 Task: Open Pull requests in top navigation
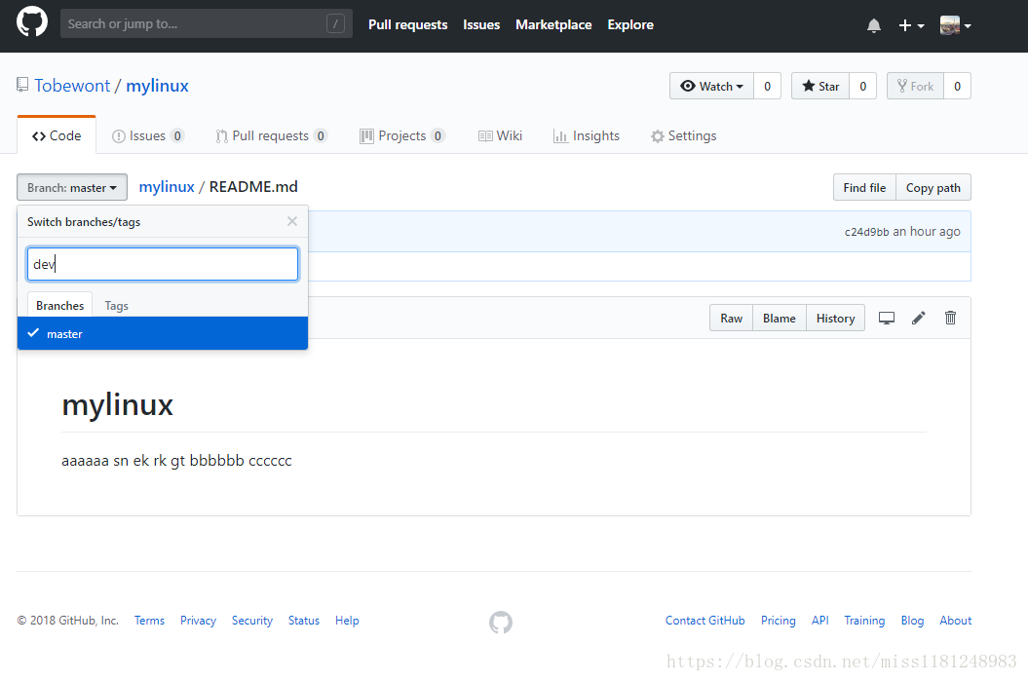pyautogui.click(x=408, y=25)
